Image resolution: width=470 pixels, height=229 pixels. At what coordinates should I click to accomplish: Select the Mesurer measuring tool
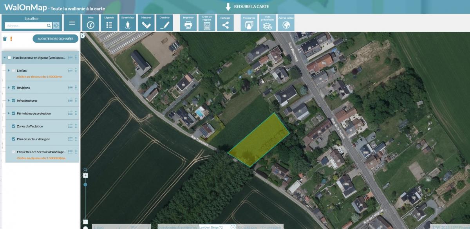coord(146,23)
